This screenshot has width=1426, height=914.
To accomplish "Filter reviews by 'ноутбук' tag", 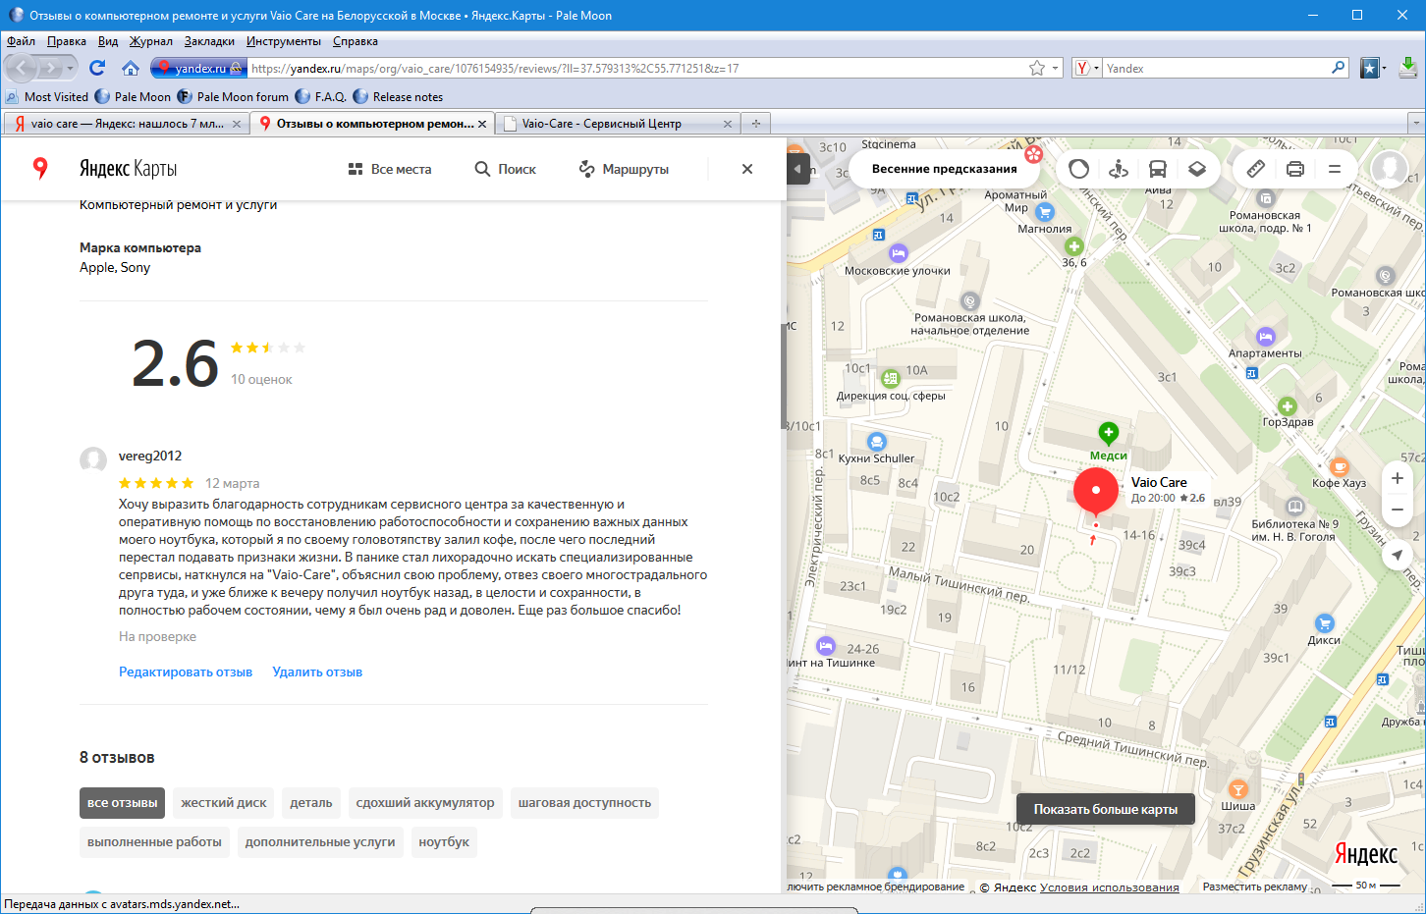I will pyautogui.click(x=444, y=842).
